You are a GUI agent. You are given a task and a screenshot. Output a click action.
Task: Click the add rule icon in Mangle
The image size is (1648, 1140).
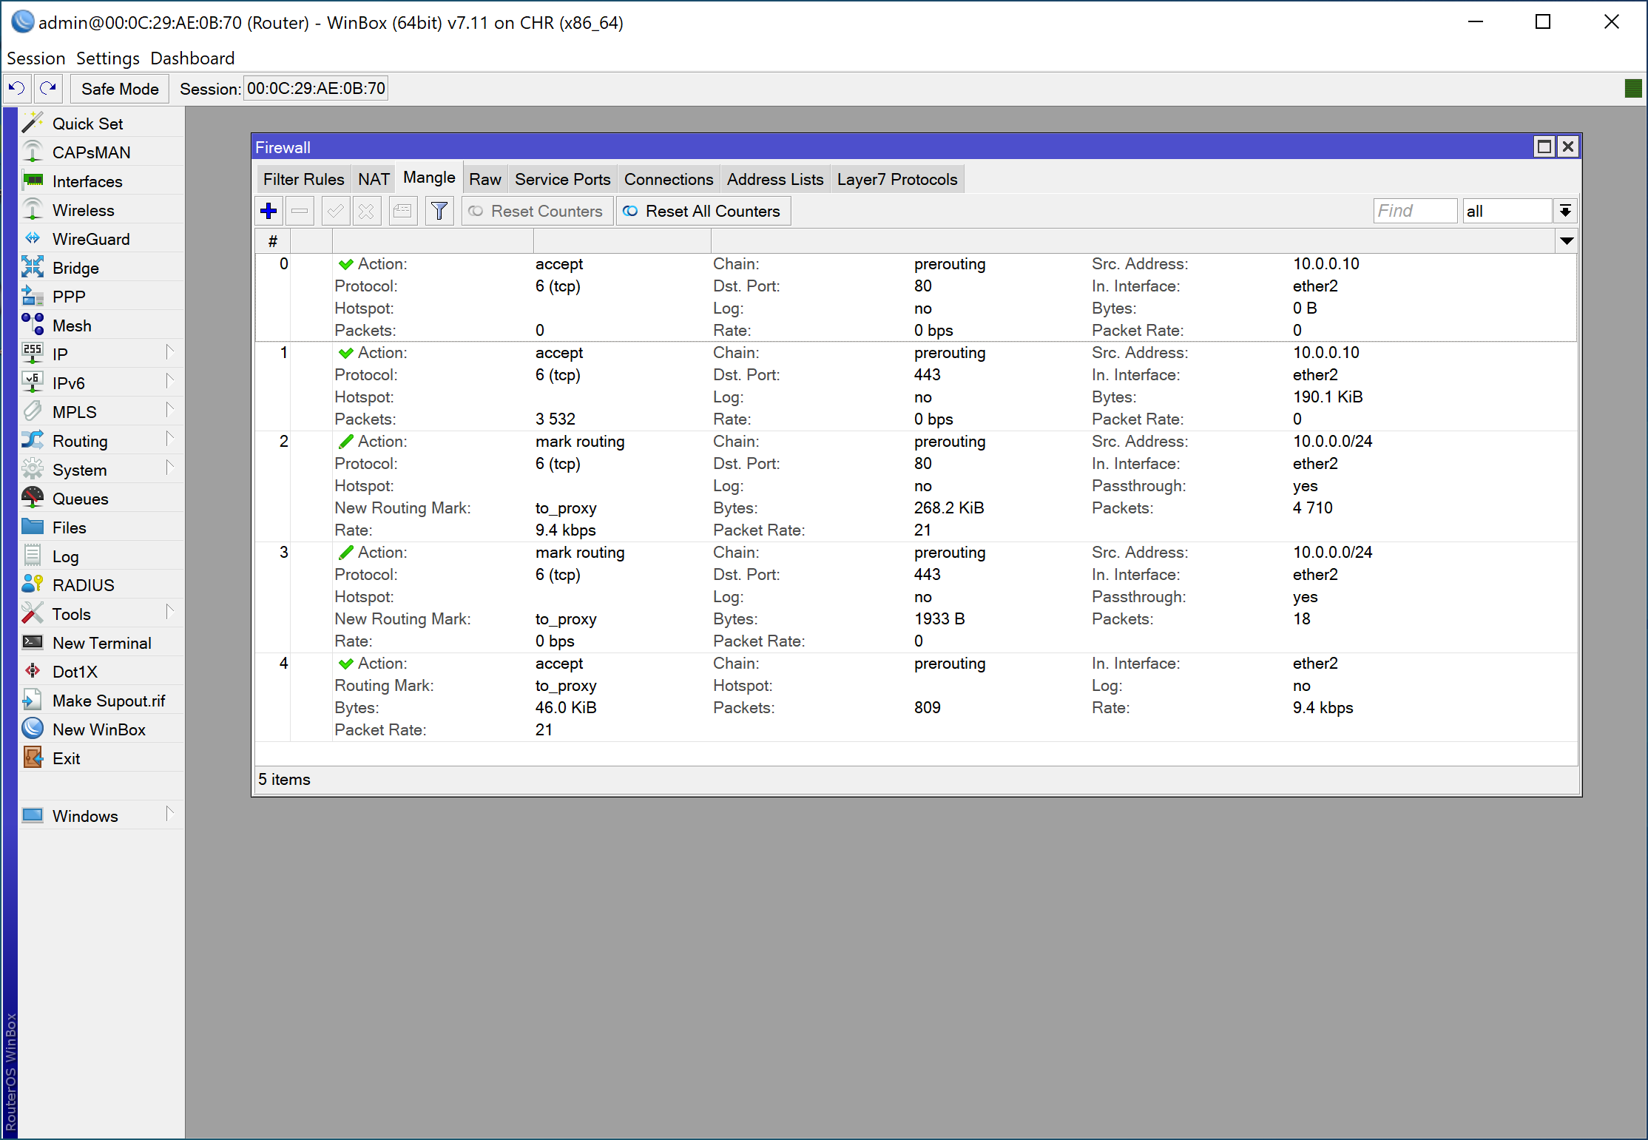click(267, 210)
